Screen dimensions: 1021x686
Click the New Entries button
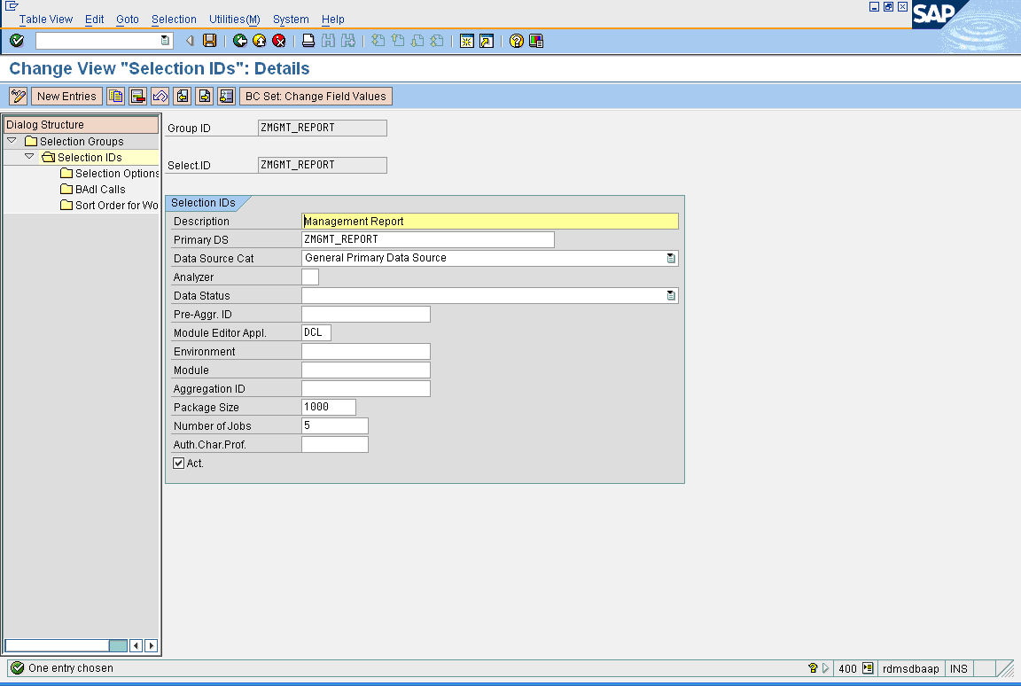coord(66,96)
